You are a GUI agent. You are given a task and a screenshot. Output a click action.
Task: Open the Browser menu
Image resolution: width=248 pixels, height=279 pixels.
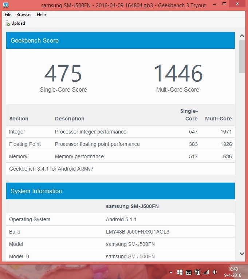click(24, 15)
